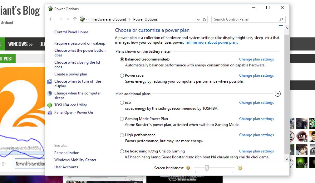
Task: Select Balanced (recommended) power plan
Action: (x=122, y=60)
